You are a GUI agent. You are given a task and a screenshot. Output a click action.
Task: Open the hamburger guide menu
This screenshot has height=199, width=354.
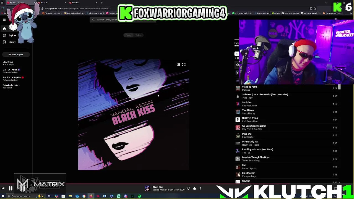4,20
